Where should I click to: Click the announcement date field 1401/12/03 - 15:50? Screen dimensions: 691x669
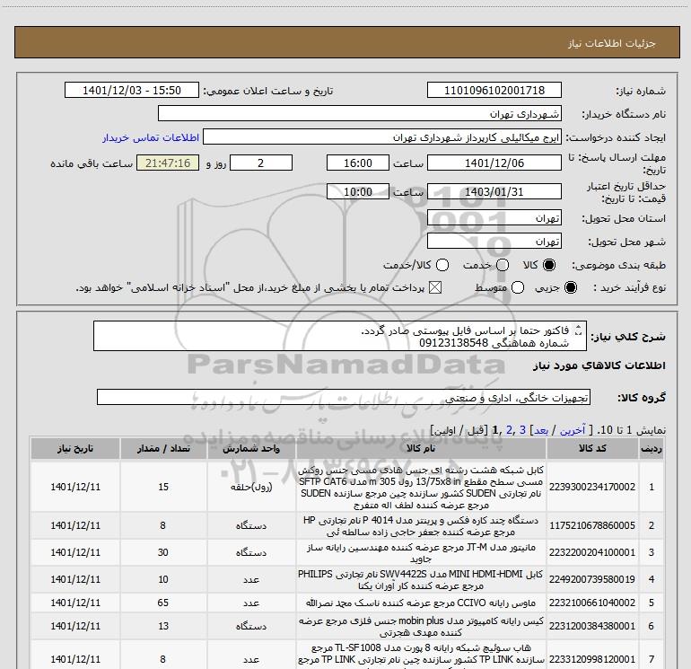pyautogui.click(x=132, y=91)
